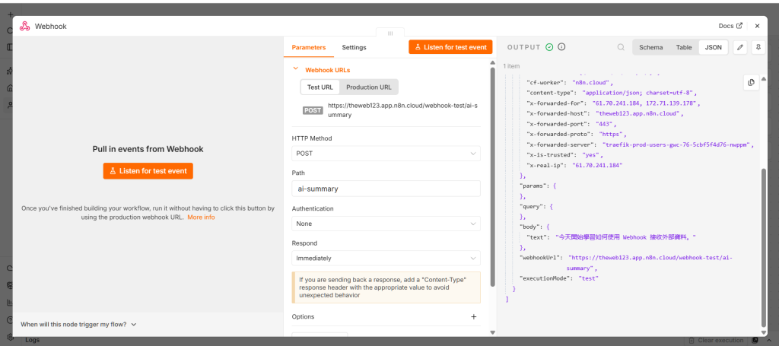Image resolution: width=779 pixels, height=346 pixels.
Task: Open the HTTP Method dropdown
Action: (386, 154)
